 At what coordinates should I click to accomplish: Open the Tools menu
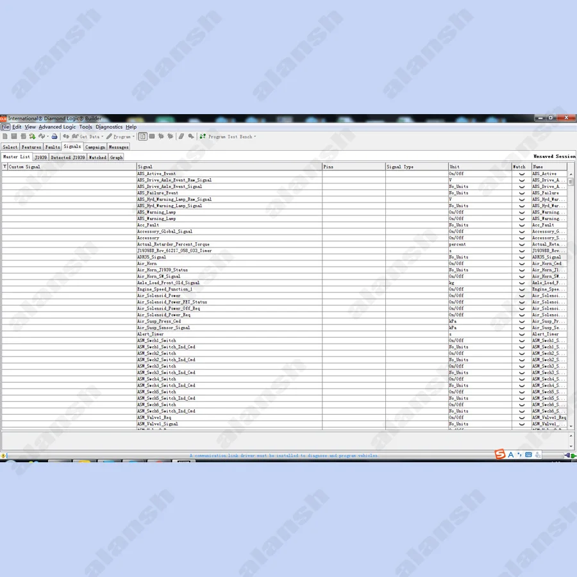tap(86, 127)
